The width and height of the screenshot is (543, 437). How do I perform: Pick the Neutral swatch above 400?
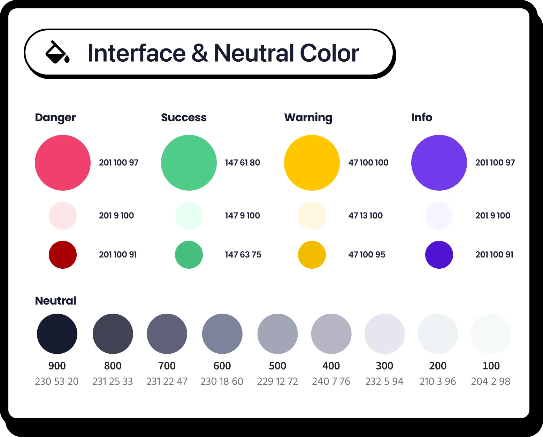[331, 334]
